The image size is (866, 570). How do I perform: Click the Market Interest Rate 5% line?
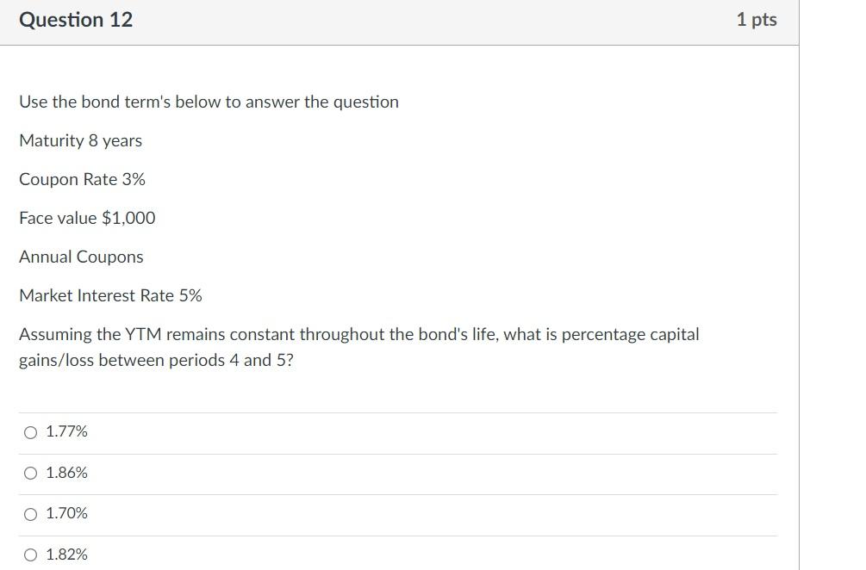pyautogui.click(x=110, y=295)
